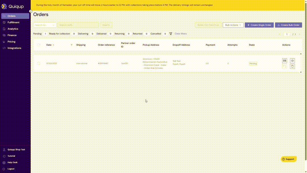The height and width of the screenshot is (173, 307).
Task: Select the checkbox for order #21909467
Action: point(39,63)
